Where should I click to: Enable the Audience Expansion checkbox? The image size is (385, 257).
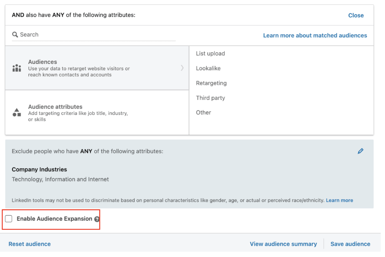(x=9, y=219)
